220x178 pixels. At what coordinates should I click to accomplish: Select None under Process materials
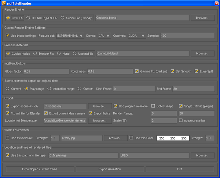(x=59, y=54)
